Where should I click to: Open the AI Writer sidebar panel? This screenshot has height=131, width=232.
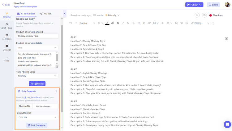pyautogui.click(x=7, y=15)
